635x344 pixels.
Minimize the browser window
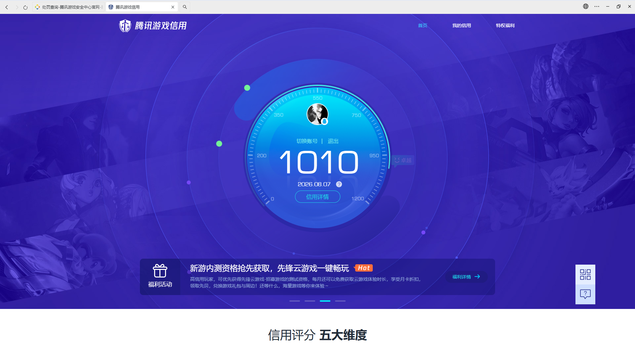pos(608,6)
